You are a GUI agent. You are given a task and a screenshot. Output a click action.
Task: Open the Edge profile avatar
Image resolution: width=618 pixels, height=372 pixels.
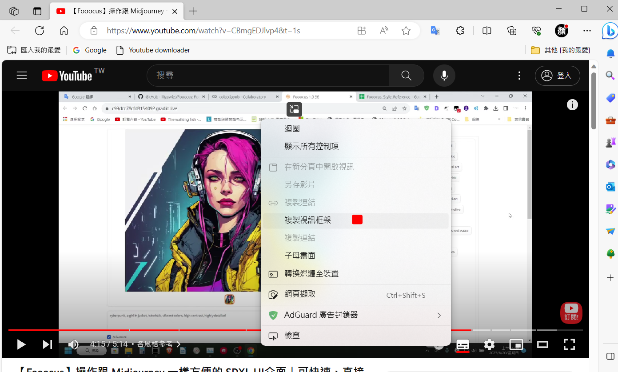click(x=562, y=31)
